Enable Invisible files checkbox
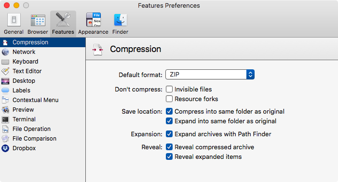338x182 pixels. [x=169, y=89]
